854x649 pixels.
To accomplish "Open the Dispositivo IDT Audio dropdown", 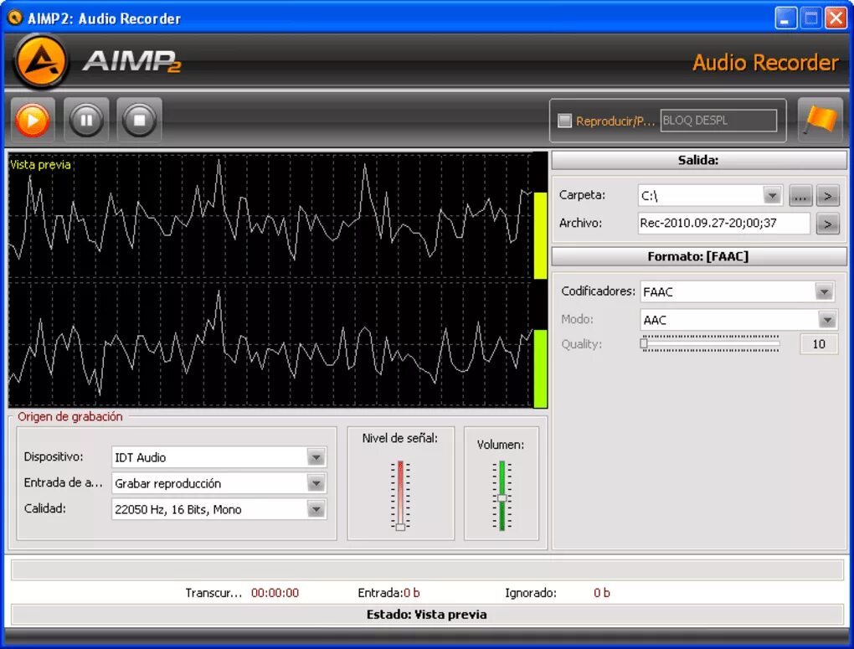I will tap(316, 457).
